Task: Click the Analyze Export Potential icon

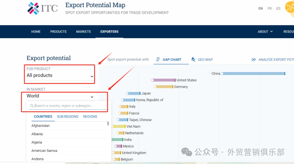Action: (254, 59)
